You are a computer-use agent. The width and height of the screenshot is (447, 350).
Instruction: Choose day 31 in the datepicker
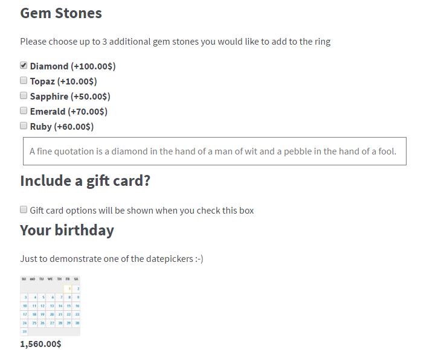pyautogui.click(x=24, y=332)
